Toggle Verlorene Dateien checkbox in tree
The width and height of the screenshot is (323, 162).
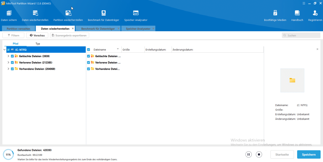point(12,63)
